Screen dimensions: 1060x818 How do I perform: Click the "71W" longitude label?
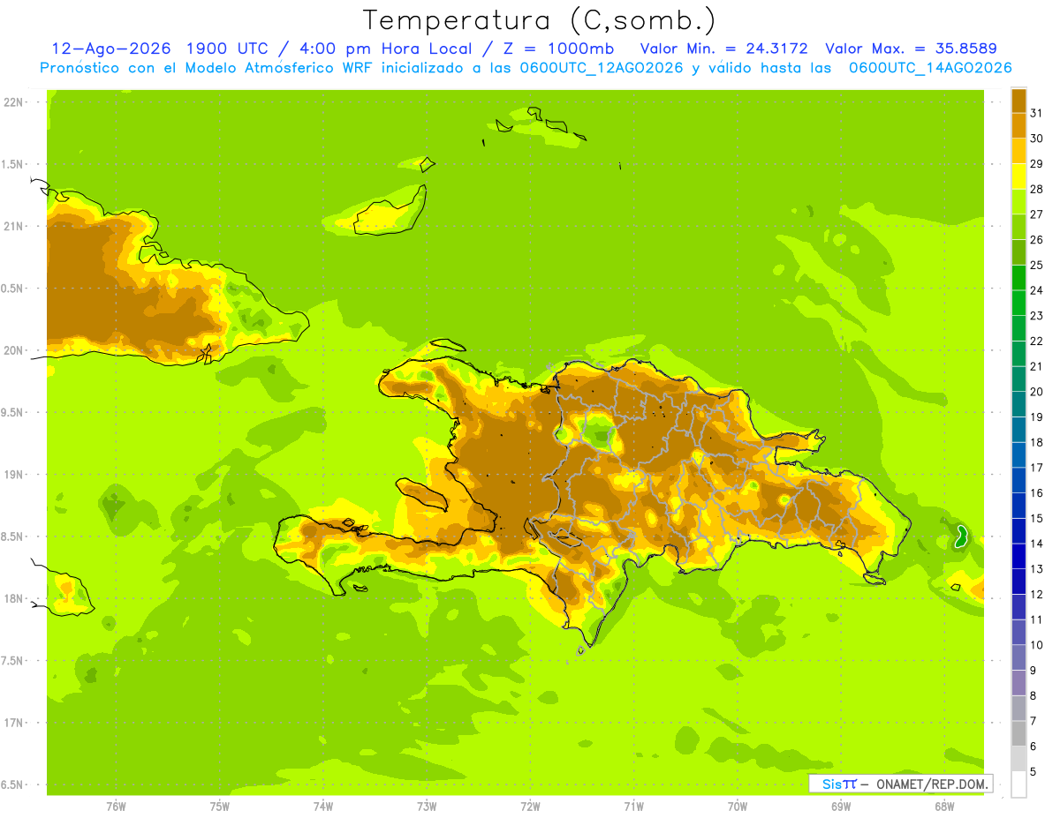coord(633,806)
